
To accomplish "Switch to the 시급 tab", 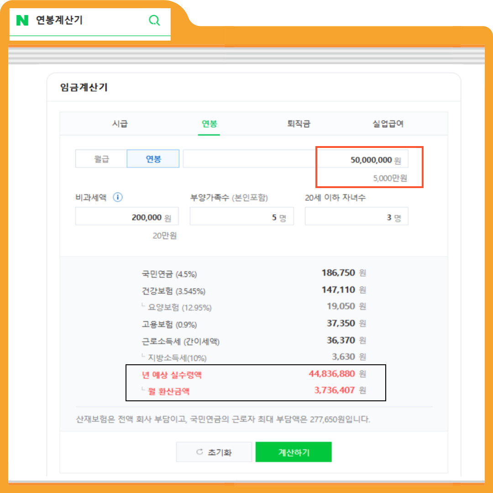I will tap(120, 123).
